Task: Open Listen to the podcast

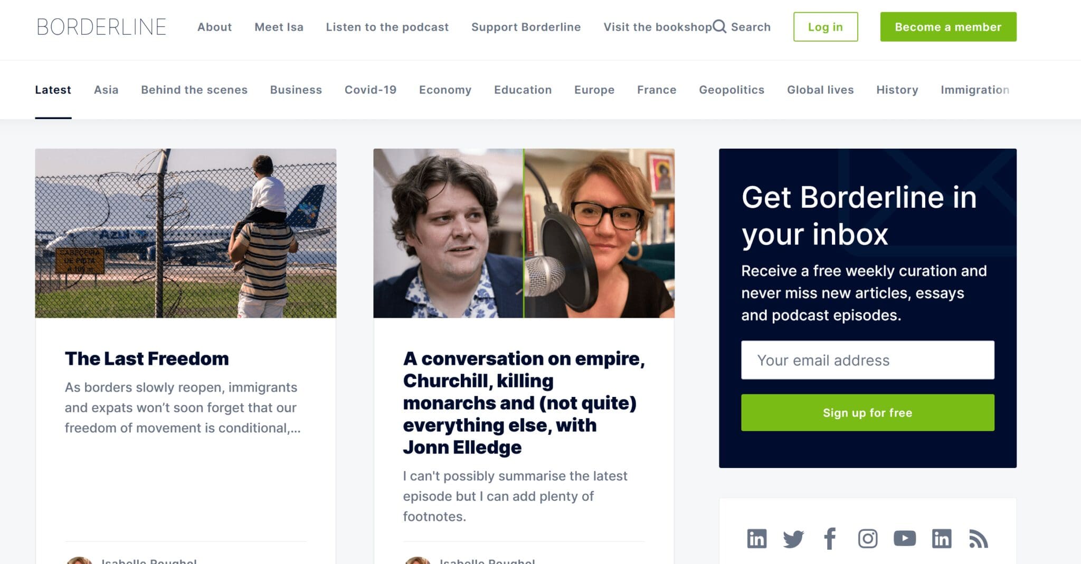Action: (x=387, y=27)
